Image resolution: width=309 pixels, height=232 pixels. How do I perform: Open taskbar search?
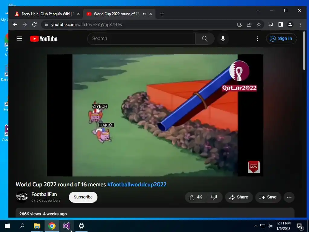(x=22, y=226)
